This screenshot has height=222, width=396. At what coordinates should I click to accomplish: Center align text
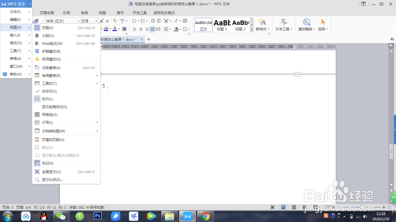click(141, 29)
